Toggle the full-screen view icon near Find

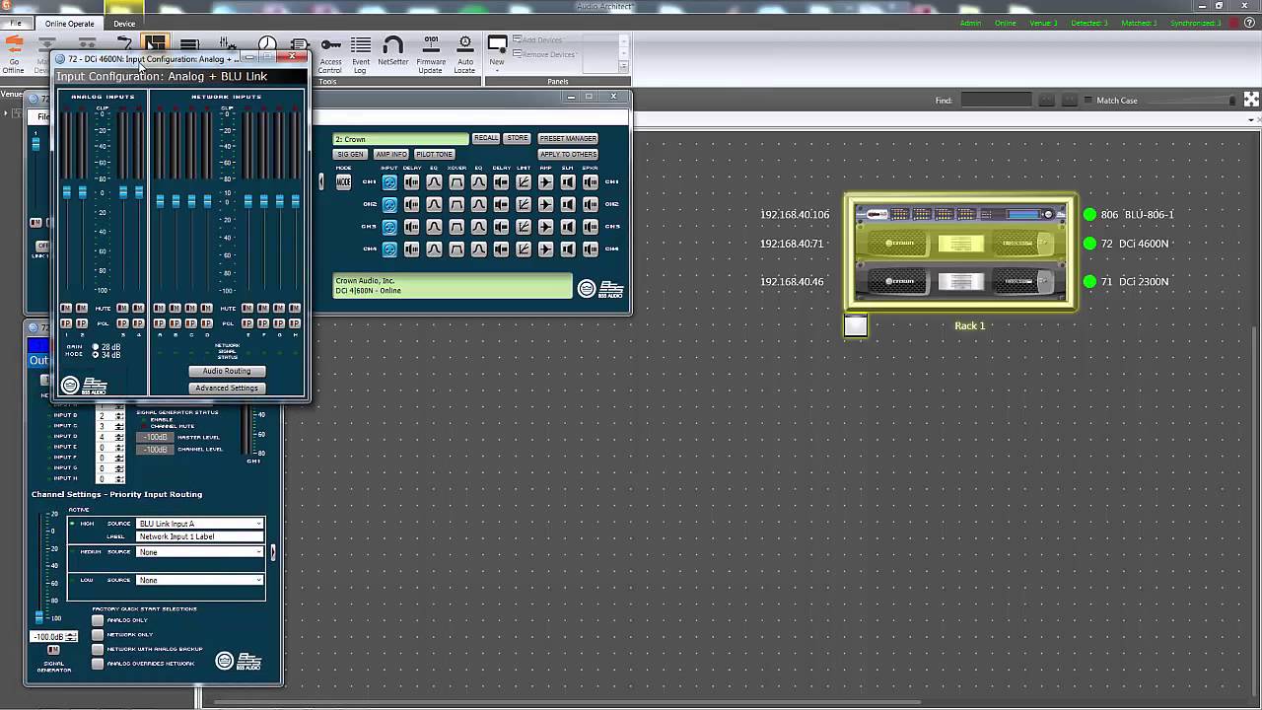[x=1251, y=100]
